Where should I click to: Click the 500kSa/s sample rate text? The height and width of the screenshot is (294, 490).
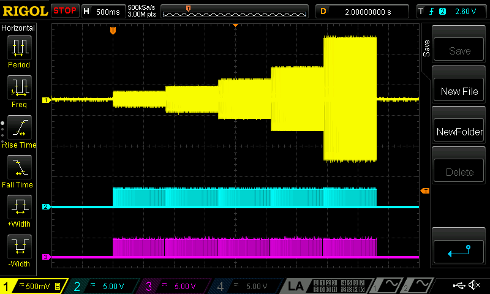(x=141, y=7)
